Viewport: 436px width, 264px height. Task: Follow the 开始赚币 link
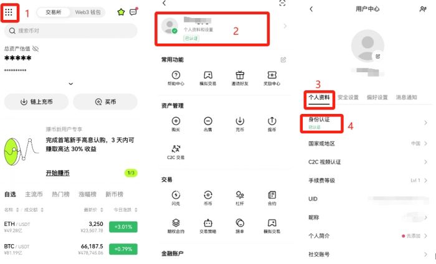pyautogui.click(x=58, y=173)
